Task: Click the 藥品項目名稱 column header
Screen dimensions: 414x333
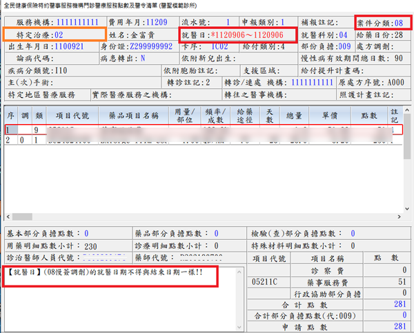Action: point(134,114)
